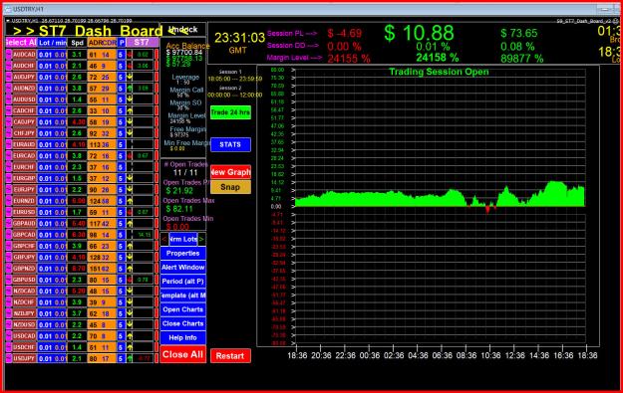The image size is (623, 393).
Task: Open the Alert Window button
Action: tap(183, 268)
